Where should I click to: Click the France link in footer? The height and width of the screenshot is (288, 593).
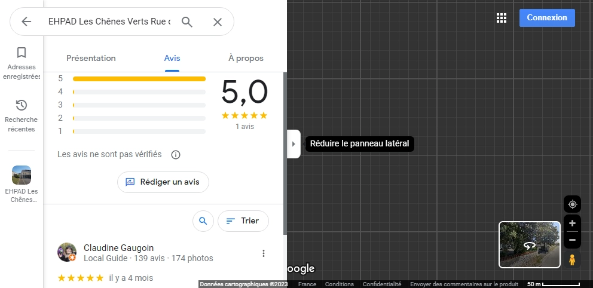[x=307, y=284]
